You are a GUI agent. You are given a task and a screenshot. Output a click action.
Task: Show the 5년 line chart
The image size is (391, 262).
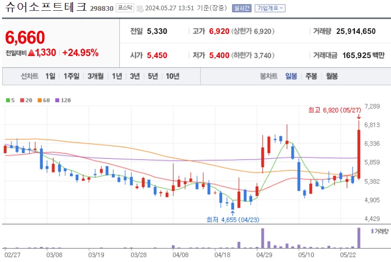[x=153, y=76]
